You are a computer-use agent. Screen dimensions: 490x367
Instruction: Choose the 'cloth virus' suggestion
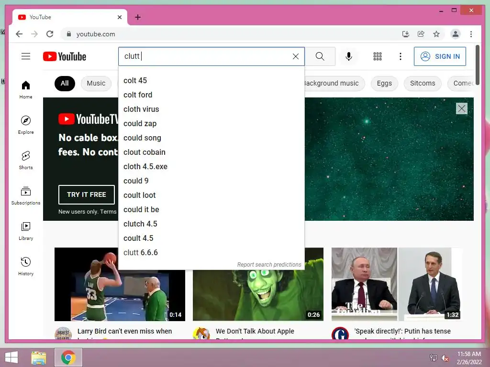pyautogui.click(x=211, y=109)
